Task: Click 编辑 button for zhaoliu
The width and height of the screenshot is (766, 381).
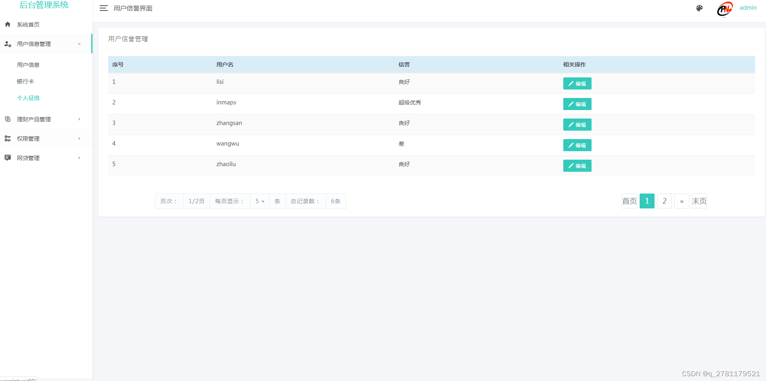Action: click(x=577, y=166)
